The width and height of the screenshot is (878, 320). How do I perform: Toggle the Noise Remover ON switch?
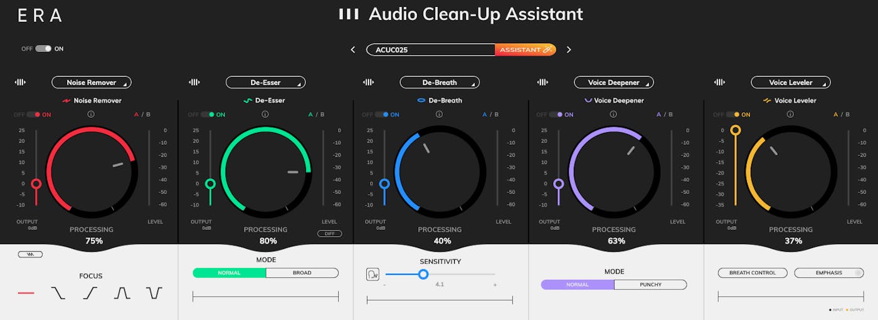click(x=34, y=115)
